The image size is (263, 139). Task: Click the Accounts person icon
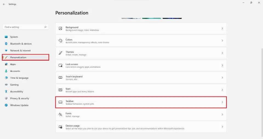click(6, 71)
